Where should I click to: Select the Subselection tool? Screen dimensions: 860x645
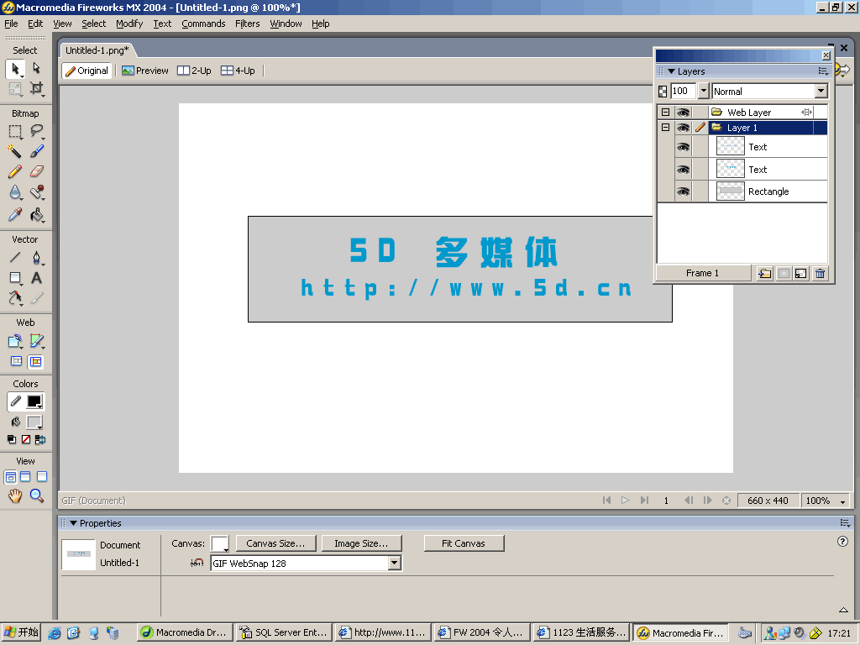click(x=36, y=68)
